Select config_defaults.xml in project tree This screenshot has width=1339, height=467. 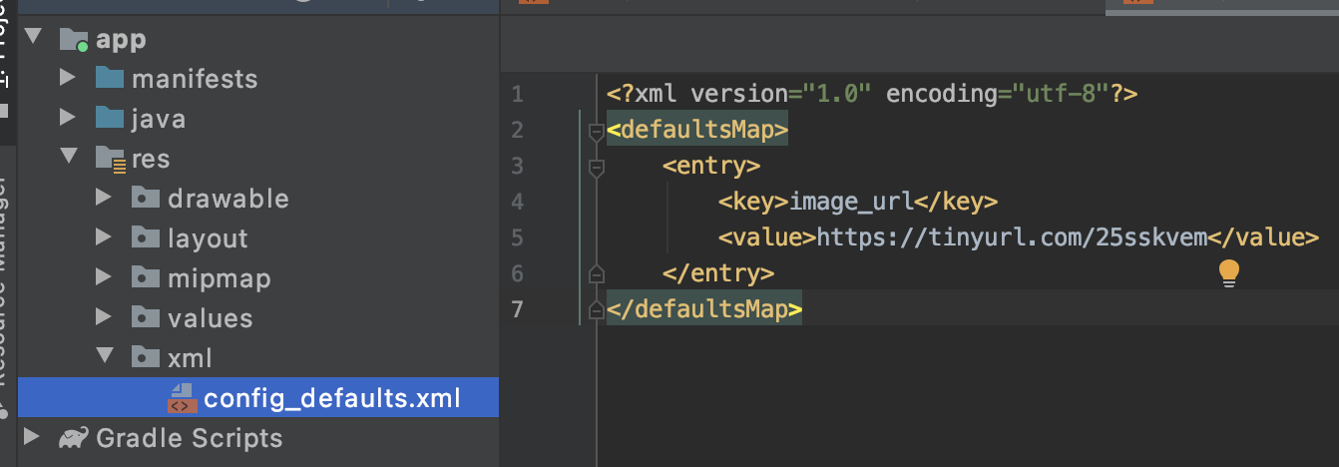(x=331, y=398)
